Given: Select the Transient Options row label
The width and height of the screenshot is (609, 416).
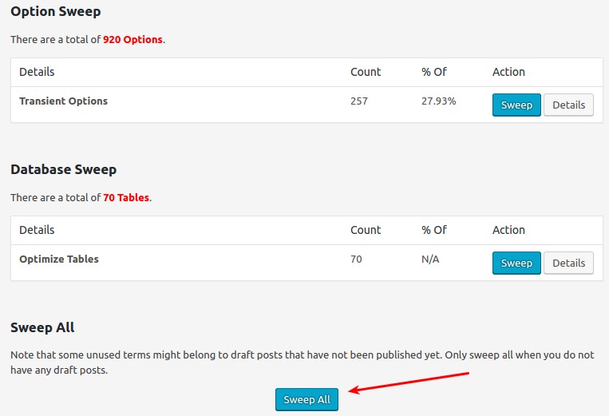Looking at the screenshot, I should (x=63, y=101).
